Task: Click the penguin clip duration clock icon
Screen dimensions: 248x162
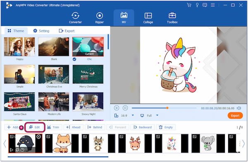Action: coord(22,150)
